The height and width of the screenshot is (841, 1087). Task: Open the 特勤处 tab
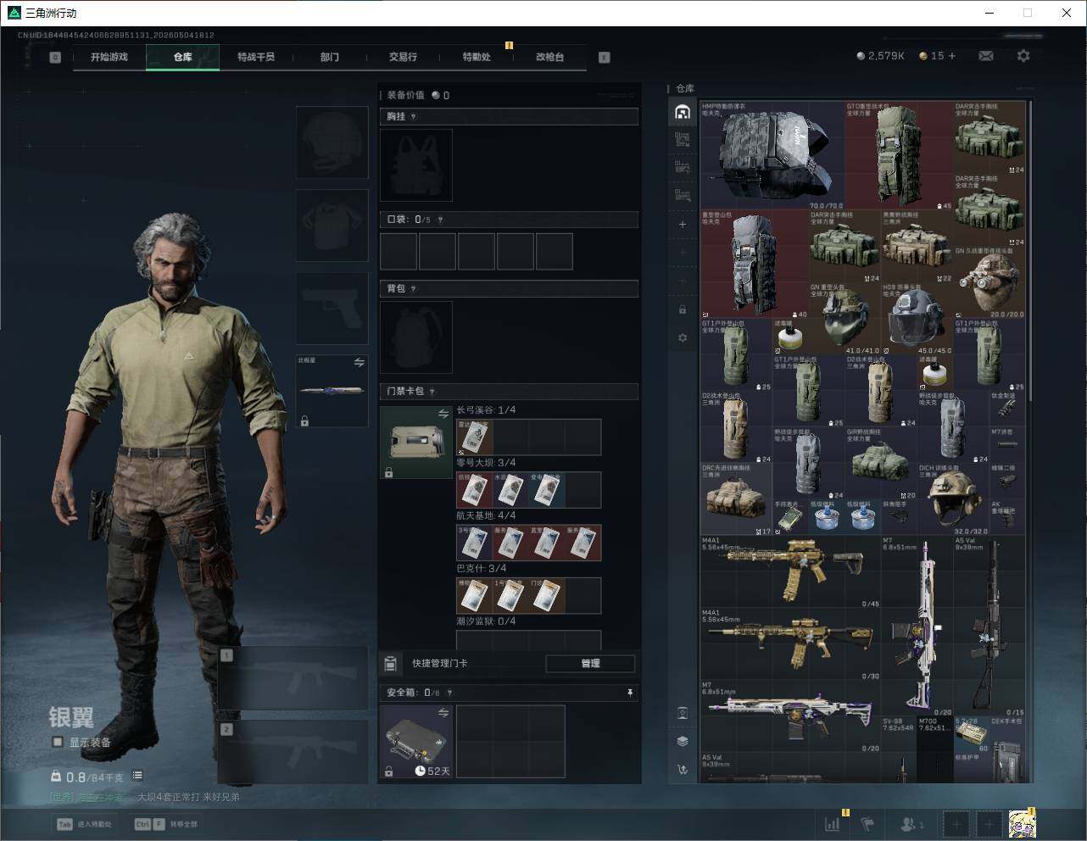477,57
